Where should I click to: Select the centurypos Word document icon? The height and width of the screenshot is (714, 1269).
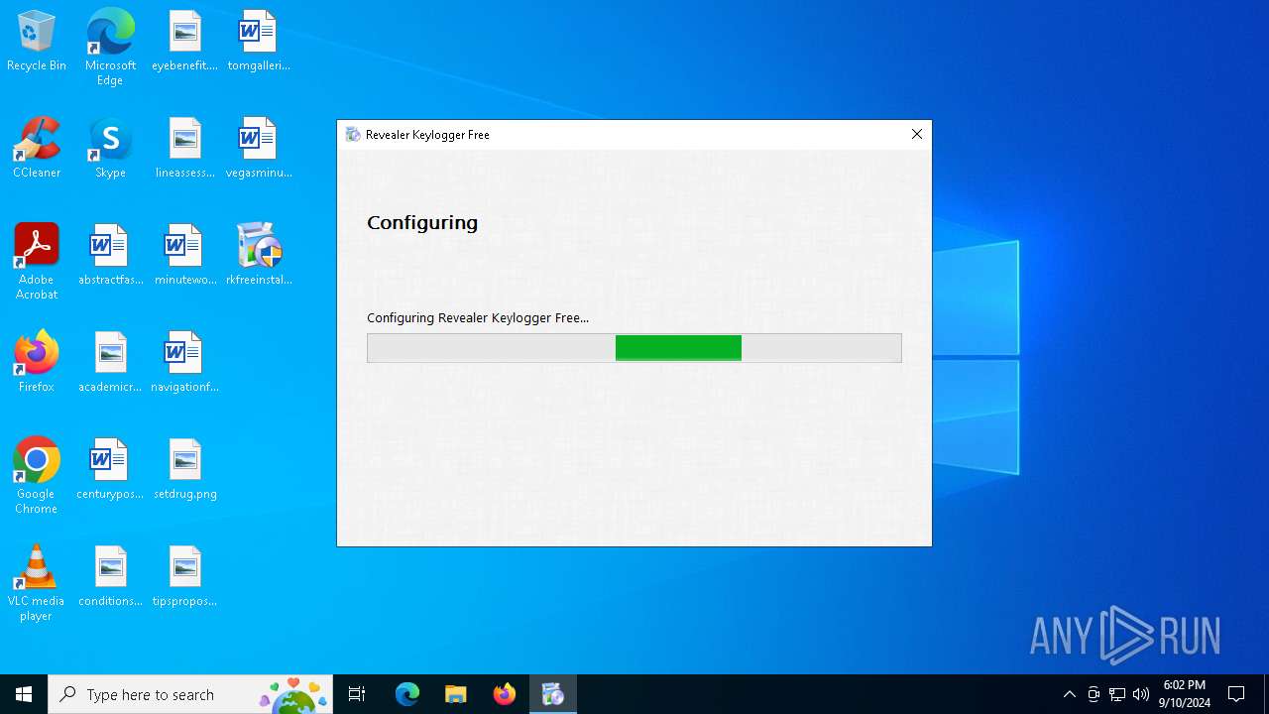[110, 470]
